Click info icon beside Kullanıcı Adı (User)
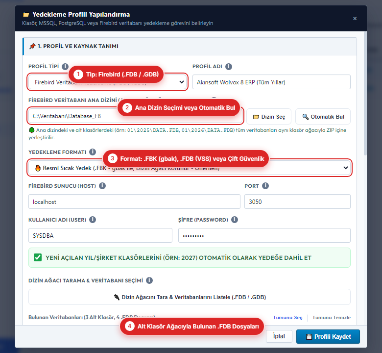382x353 pixels. [x=93, y=220]
